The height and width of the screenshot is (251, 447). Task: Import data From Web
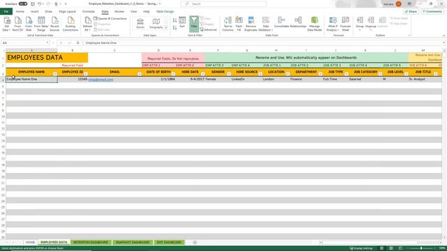point(29,24)
